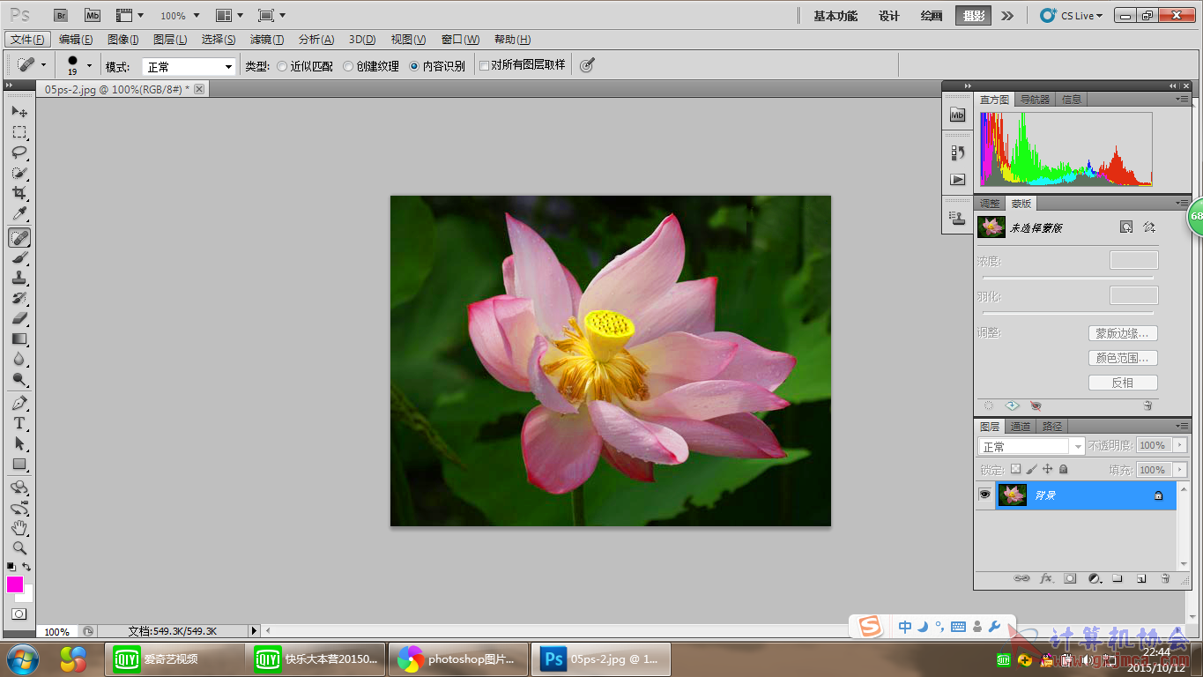Open the tool preset picker arrow

tap(43, 65)
